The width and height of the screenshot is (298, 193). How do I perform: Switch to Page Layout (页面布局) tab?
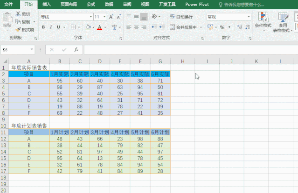point(69,4)
